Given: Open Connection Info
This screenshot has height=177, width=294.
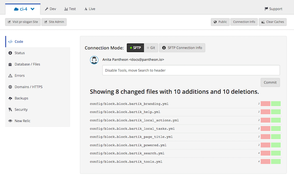Looking at the screenshot, I should point(244,22).
